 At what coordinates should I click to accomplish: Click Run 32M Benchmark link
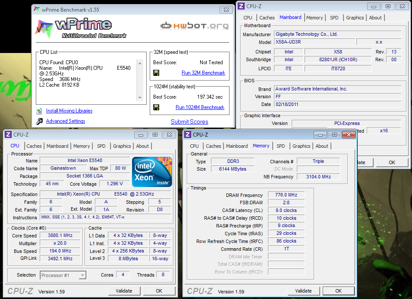pyautogui.click(x=203, y=73)
